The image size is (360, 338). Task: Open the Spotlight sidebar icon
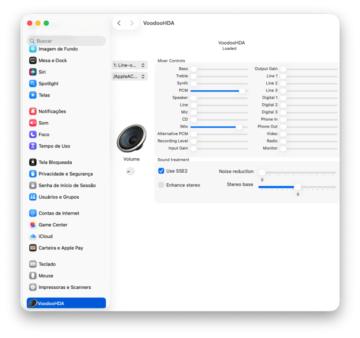click(33, 83)
